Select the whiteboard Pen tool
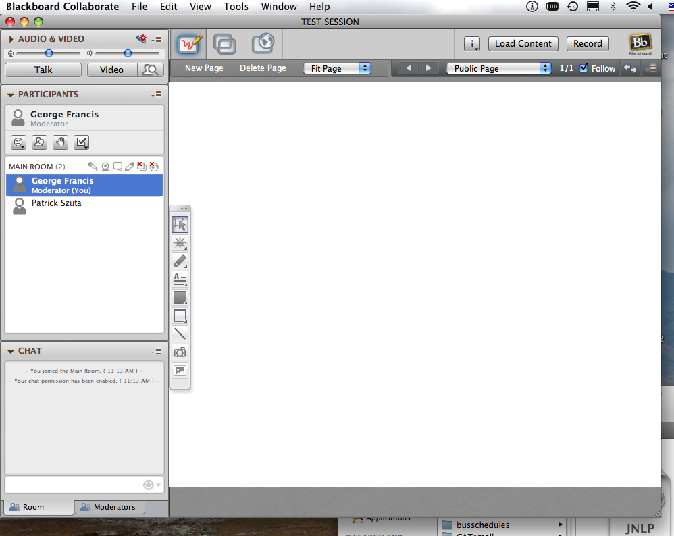 (x=180, y=261)
